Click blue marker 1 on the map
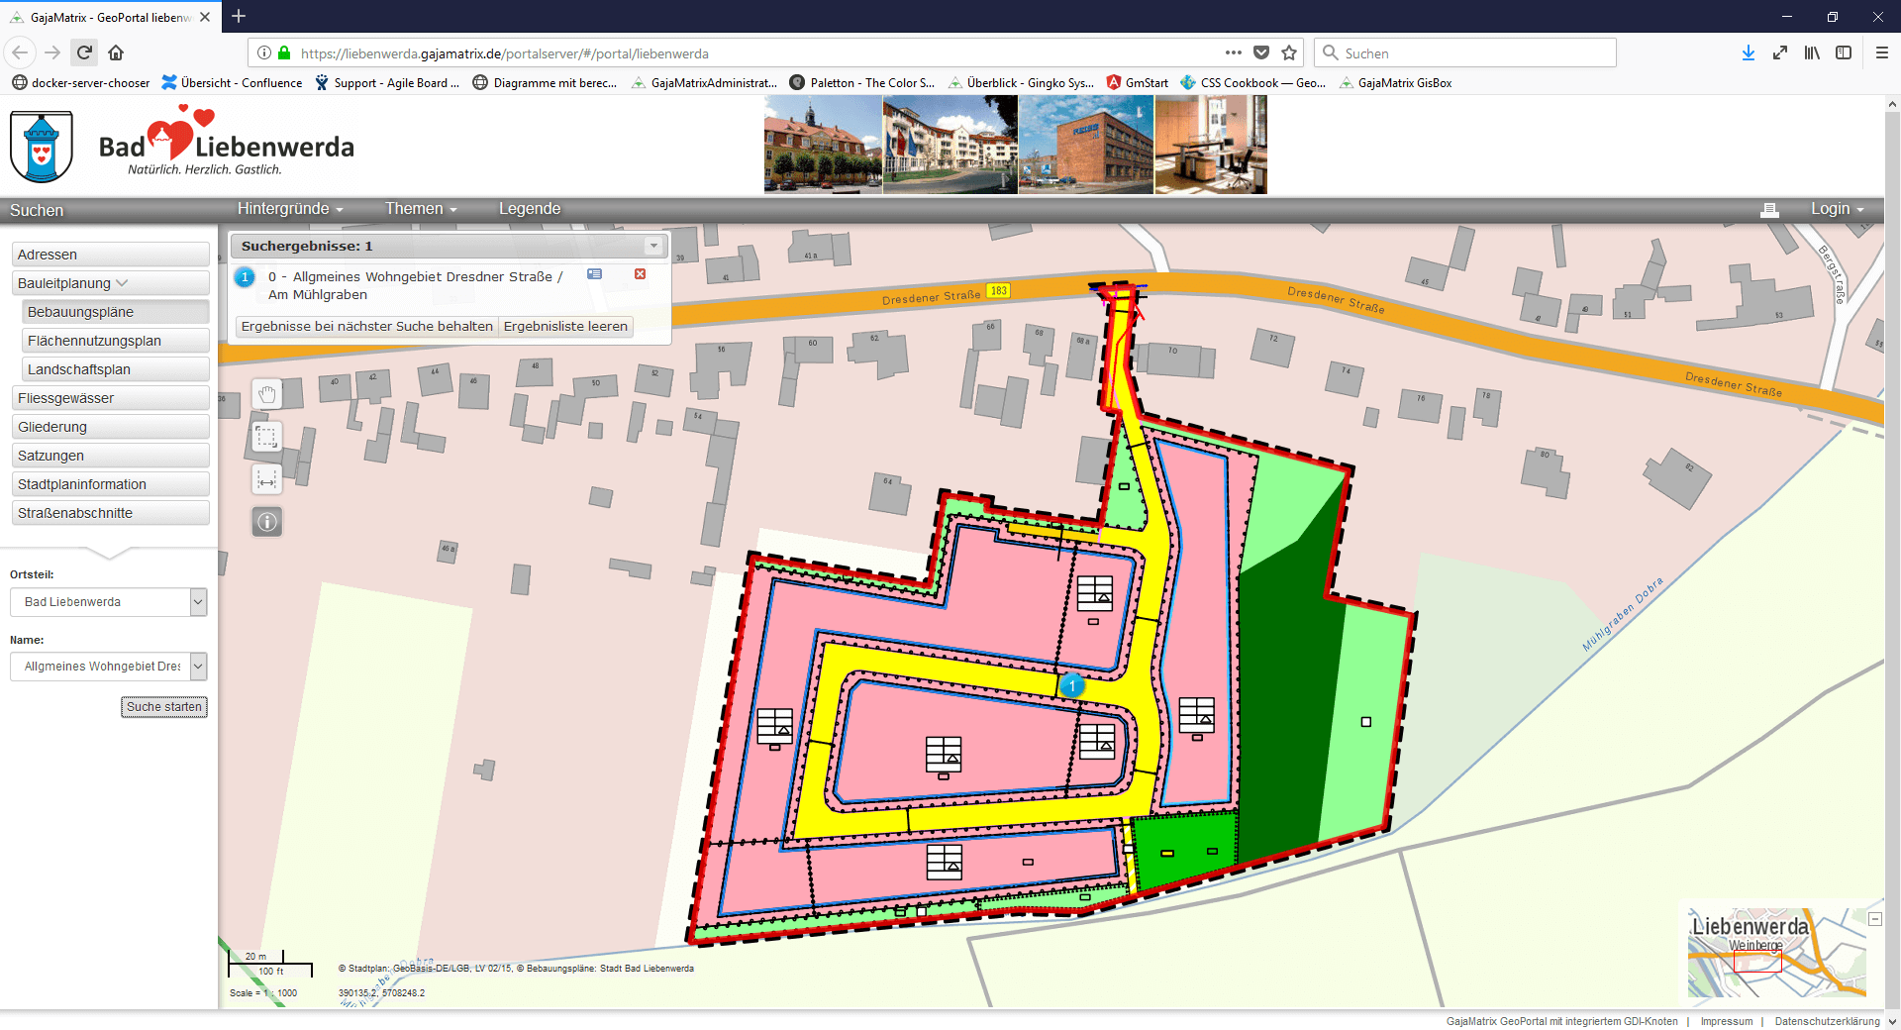The width and height of the screenshot is (1901, 1030). click(x=1071, y=685)
